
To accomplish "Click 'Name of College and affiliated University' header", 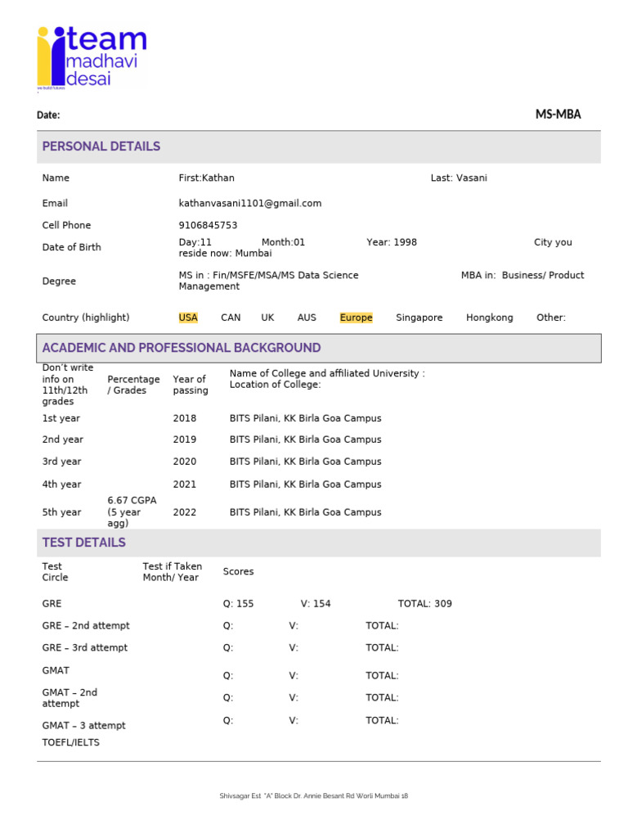I will [x=327, y=373].
